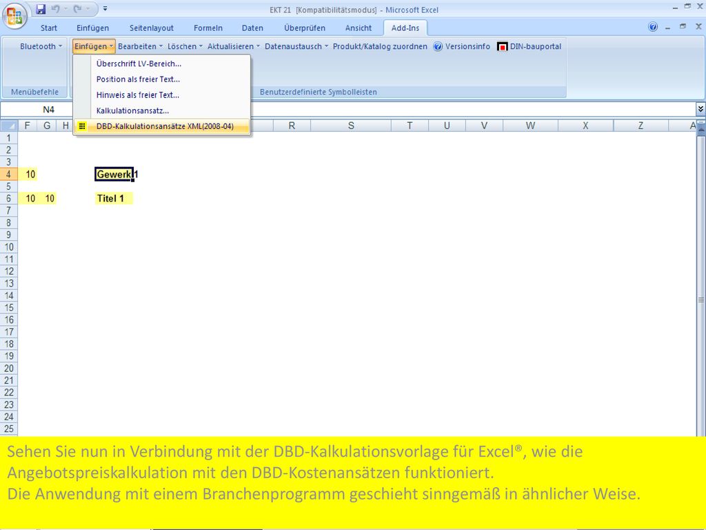Click the cell containing Gewerk 1
Viewport: 706px width, 530px height.
coord(114,175)
